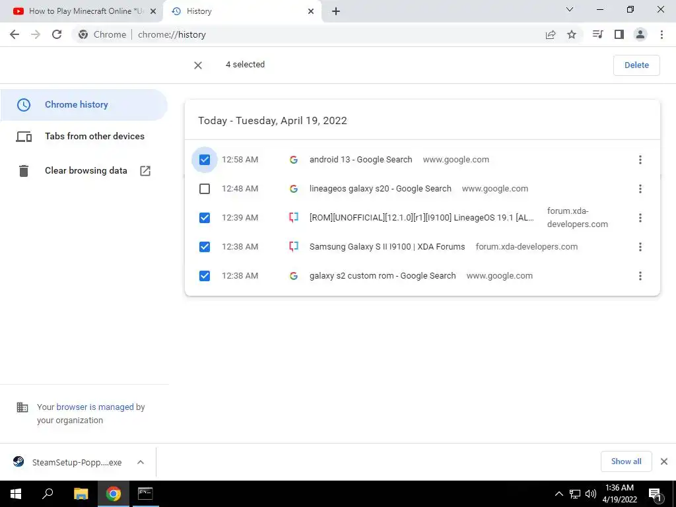
Task: Click Chrome icon in taskbar
Action: (114, 494)
